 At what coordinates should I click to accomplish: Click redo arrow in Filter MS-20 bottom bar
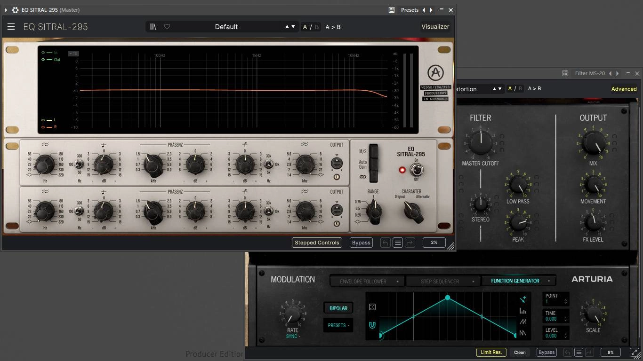tap(589, 352)
